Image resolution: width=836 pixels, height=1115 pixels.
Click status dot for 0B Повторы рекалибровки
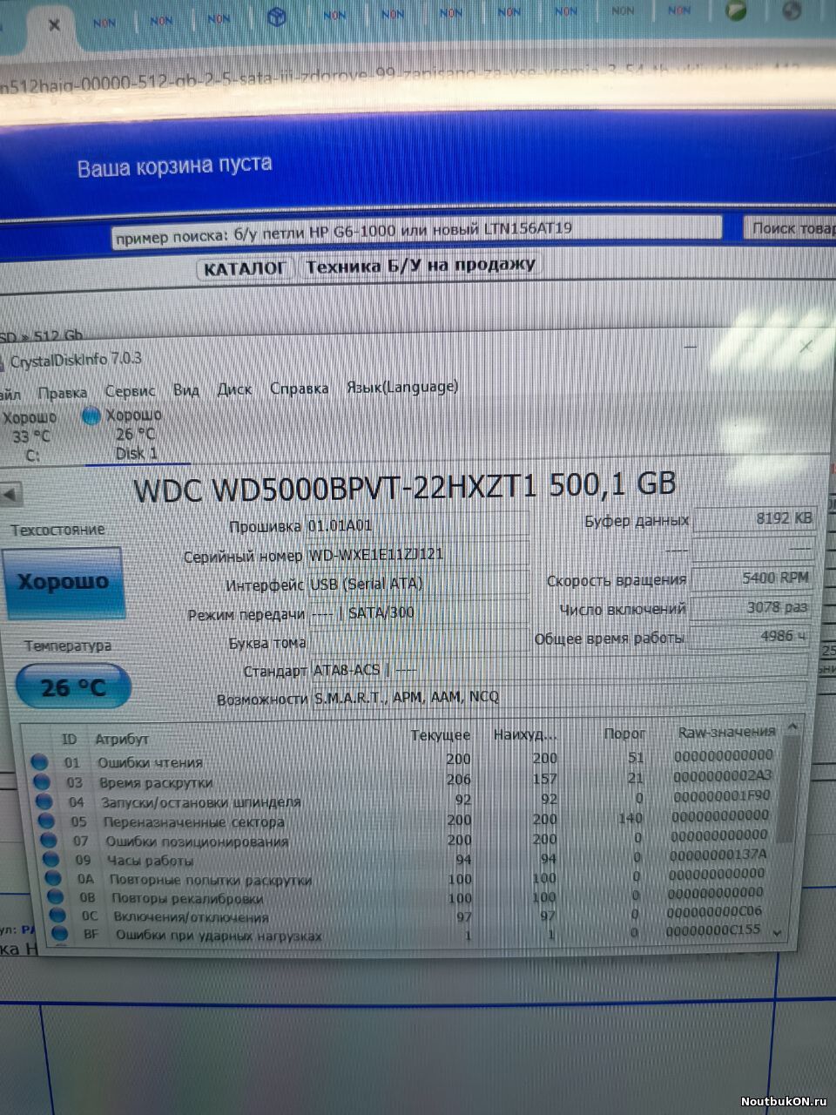click(x=57, y=897)
